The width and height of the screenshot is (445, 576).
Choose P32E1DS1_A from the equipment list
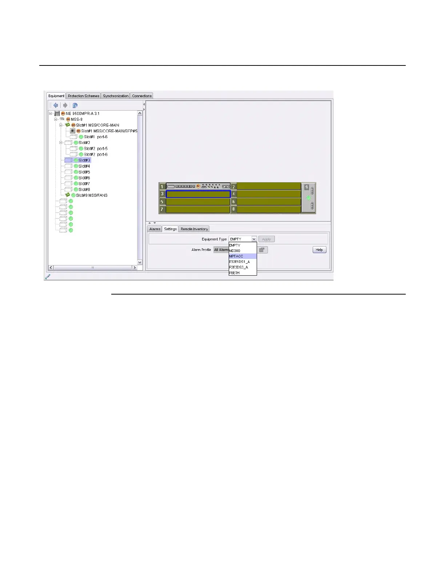click(243, 262)
